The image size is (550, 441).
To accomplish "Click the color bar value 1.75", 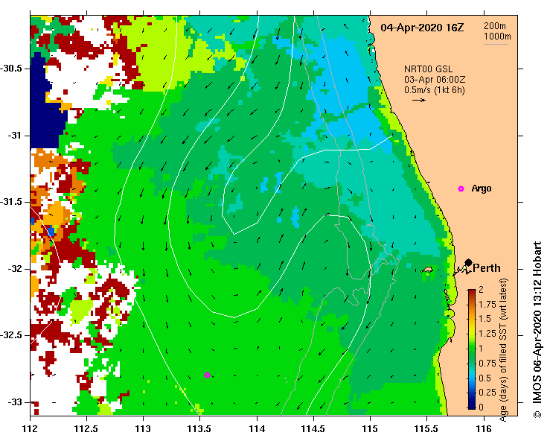I will pos(487,305).
